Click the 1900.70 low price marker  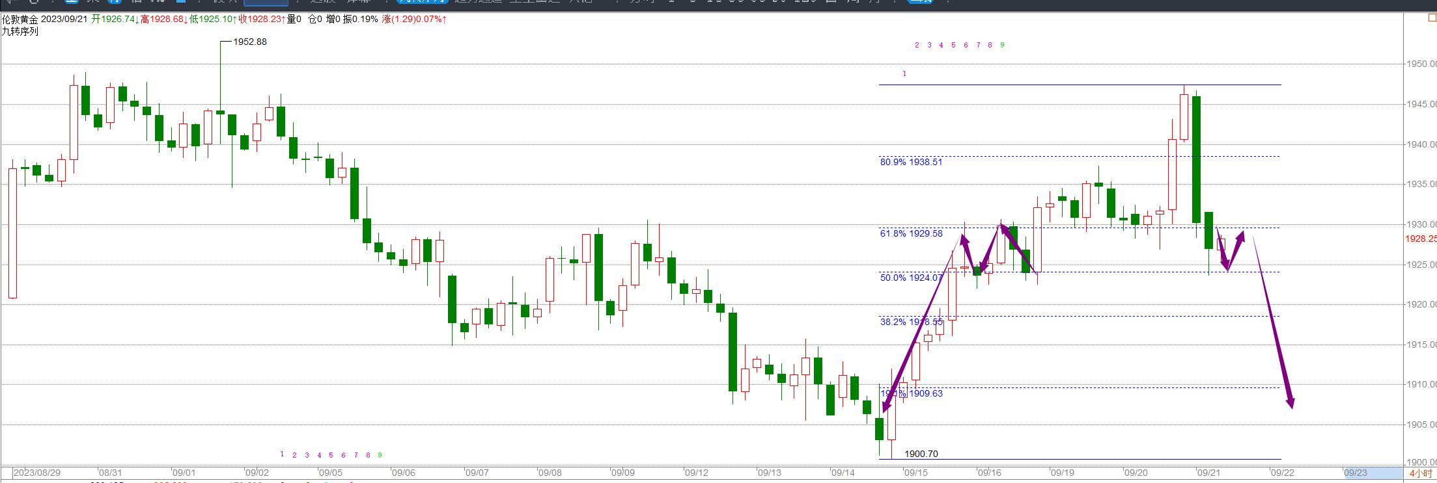(921, 454)
